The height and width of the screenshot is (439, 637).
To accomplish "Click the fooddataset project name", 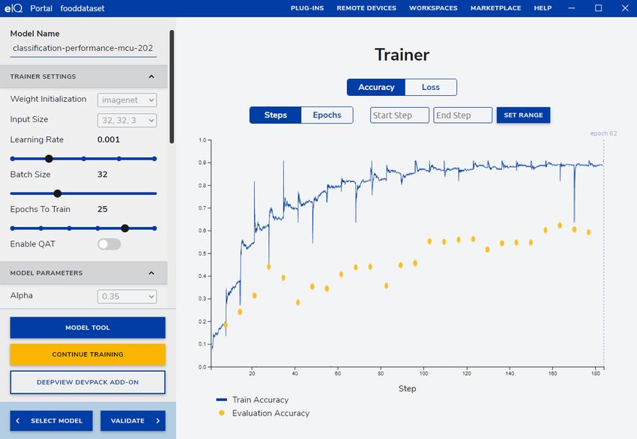I will click(82, 8).
